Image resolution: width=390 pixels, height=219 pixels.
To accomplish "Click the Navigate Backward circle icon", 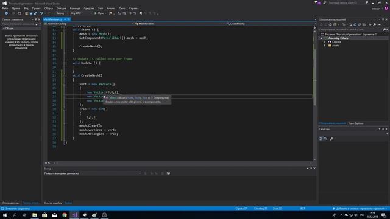I will point(7,13).
